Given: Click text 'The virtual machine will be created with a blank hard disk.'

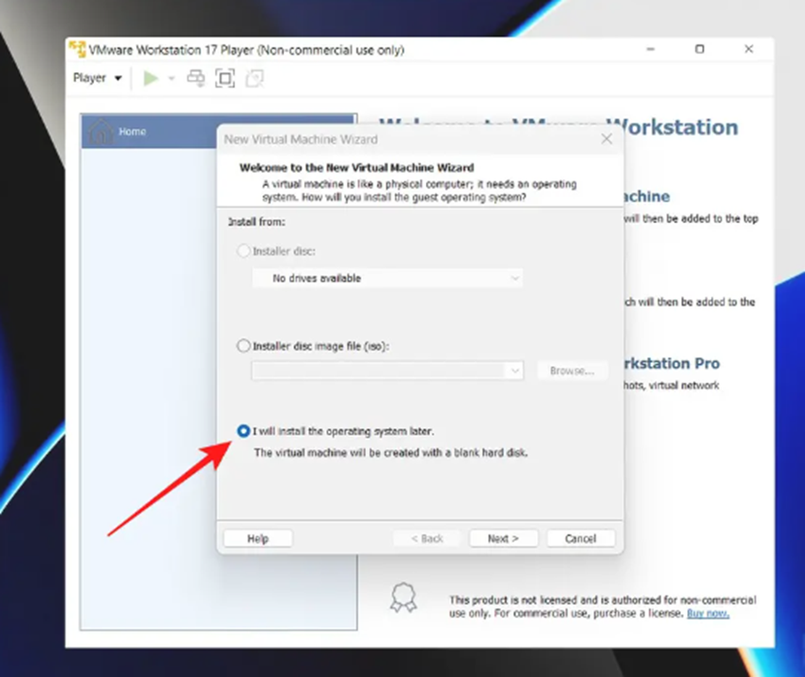Looking at the screenshot, I should point(391,452).
